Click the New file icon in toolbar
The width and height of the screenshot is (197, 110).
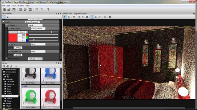[5, 9]
